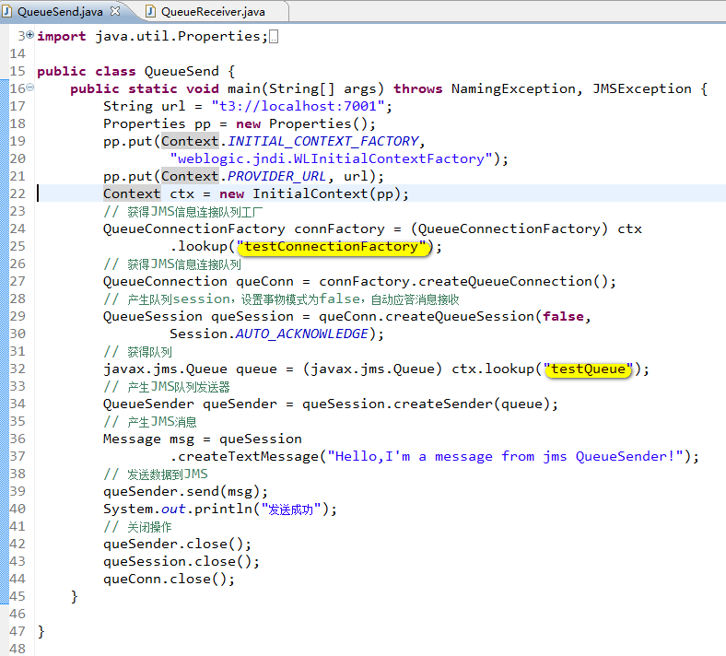Click the highlighted "testConnectionFactory" string
This screenshot has height=656, width=726.
[334, 246]
